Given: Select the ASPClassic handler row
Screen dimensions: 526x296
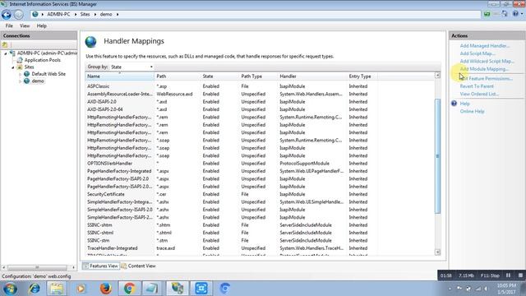Looking at the screenshot, I should point(232,86).
